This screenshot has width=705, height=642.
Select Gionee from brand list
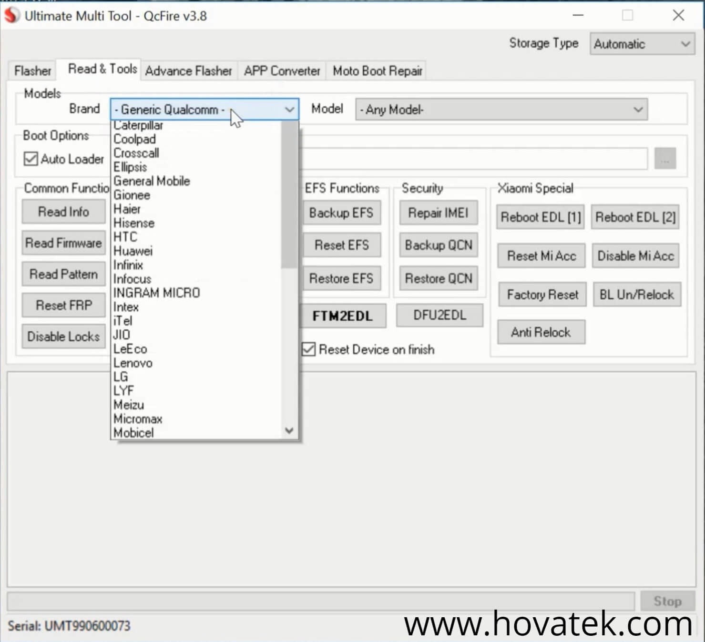(x=196, y=195)
